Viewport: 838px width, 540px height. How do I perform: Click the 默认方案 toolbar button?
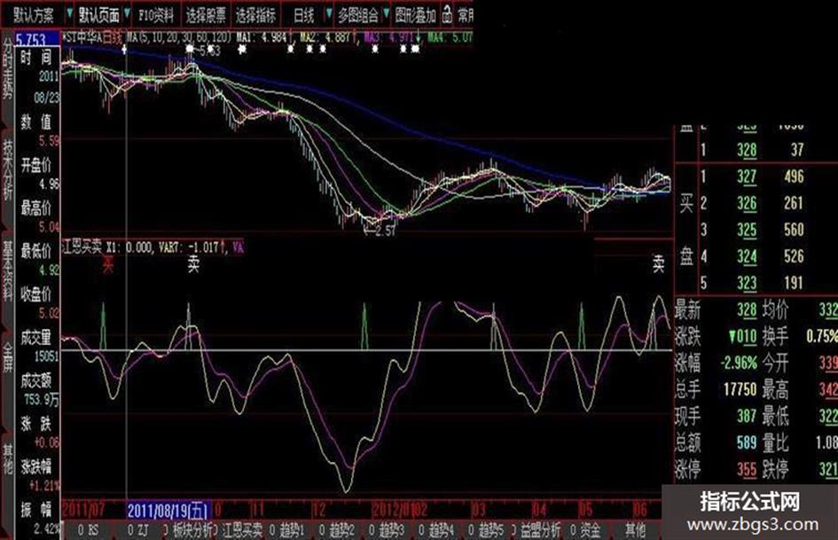click(33, 15)
